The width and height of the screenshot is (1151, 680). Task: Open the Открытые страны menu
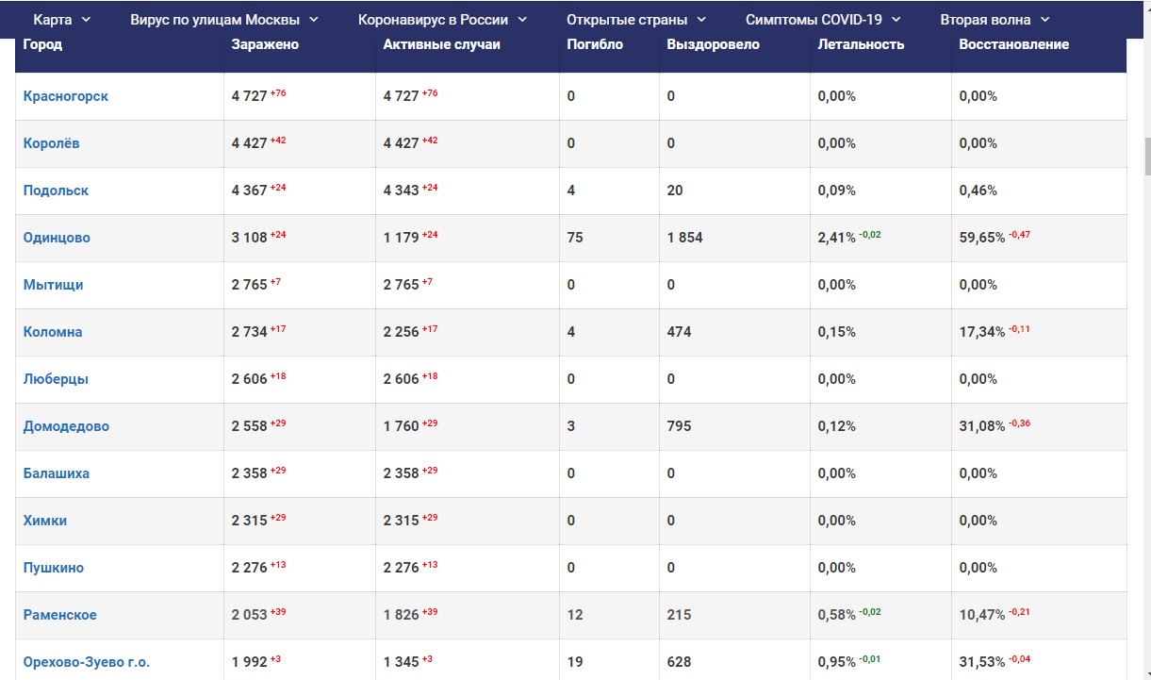[636, 19]
